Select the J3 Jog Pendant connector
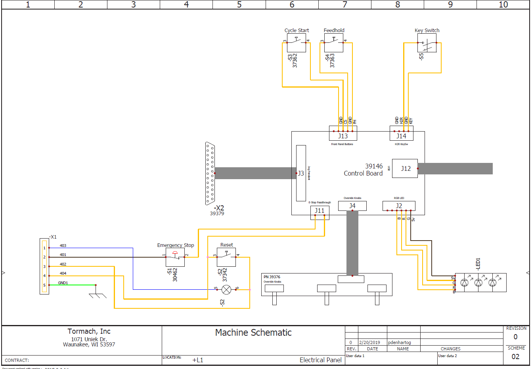532x369 pixels. (x=301, y=173)
